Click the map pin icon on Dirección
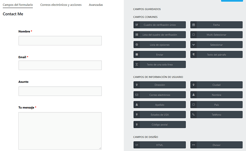 pyautogui.click(x=137, y=85)
